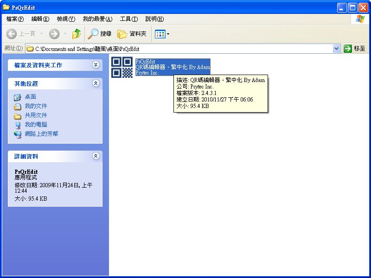Open the 我的最愛(A) menu
Screen dimensions: 371x278
[97, 19]
